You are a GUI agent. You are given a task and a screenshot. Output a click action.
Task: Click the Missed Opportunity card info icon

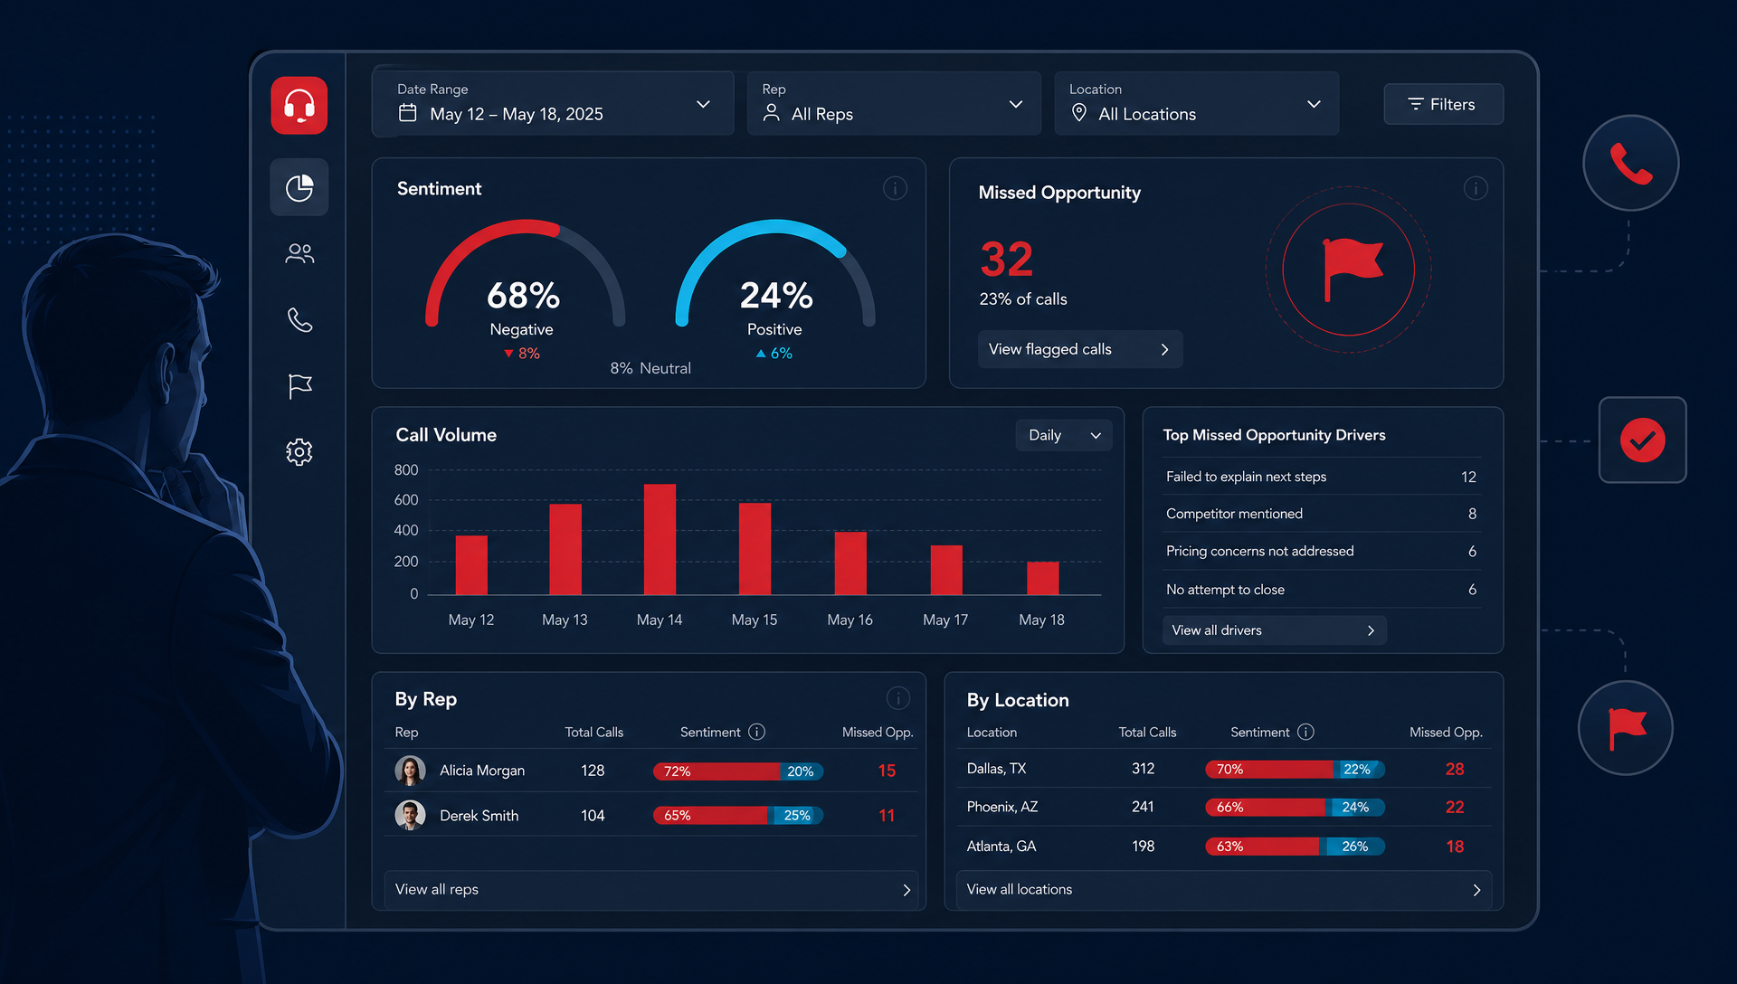[1476, 188]
